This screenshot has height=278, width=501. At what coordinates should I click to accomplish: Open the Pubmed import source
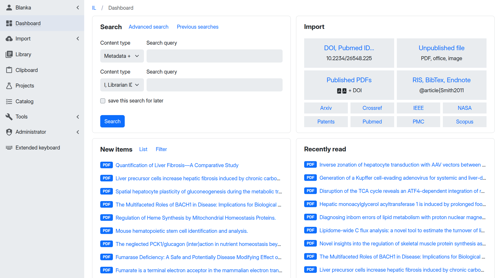tap(372, 122)
